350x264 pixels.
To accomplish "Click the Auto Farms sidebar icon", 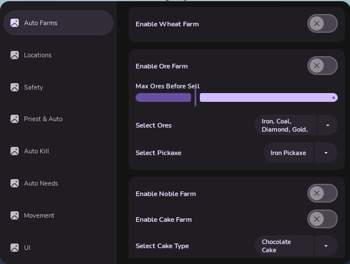I will [15, 23].
